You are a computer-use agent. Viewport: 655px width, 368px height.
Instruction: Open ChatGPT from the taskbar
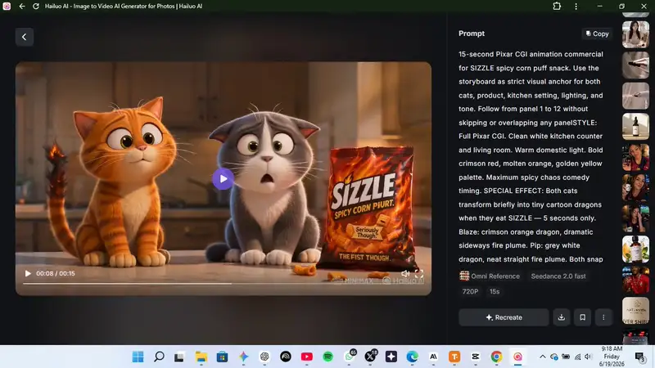264,357
